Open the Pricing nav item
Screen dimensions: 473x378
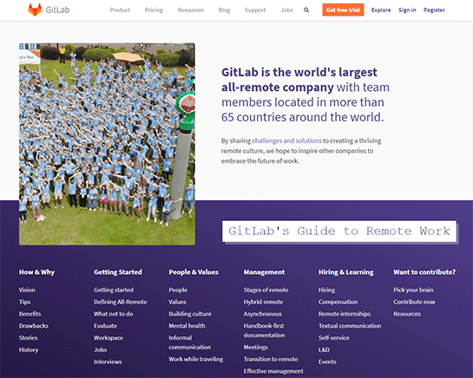[x=154, y=10]
